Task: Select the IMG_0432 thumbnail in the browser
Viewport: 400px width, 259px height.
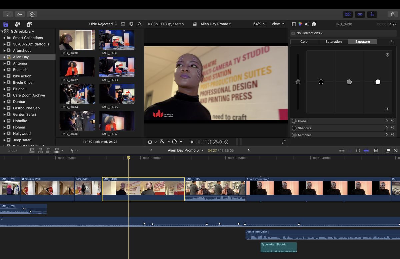Action: [77, 67]
